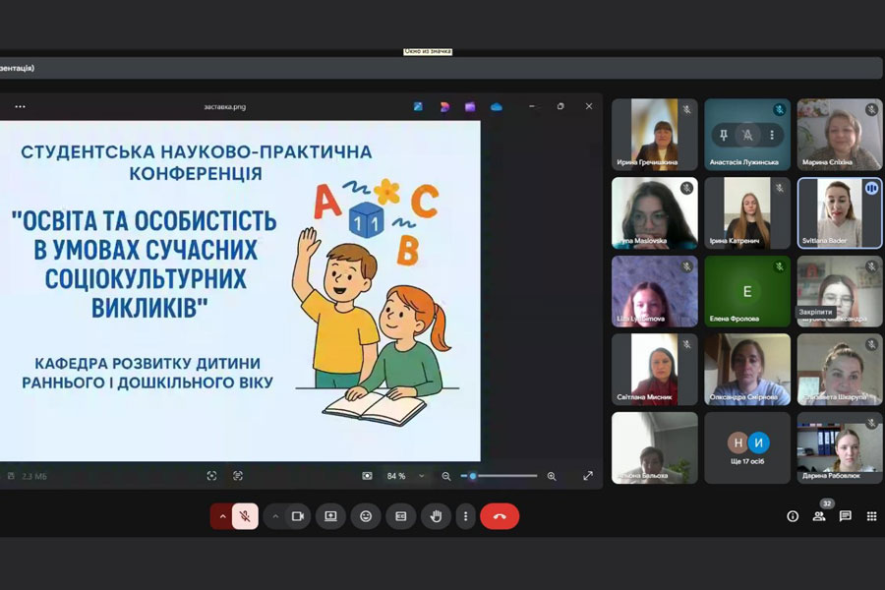Click the 2.3 МБ file size text
This screenshot has height=590, width=885.
click(34, 477)
